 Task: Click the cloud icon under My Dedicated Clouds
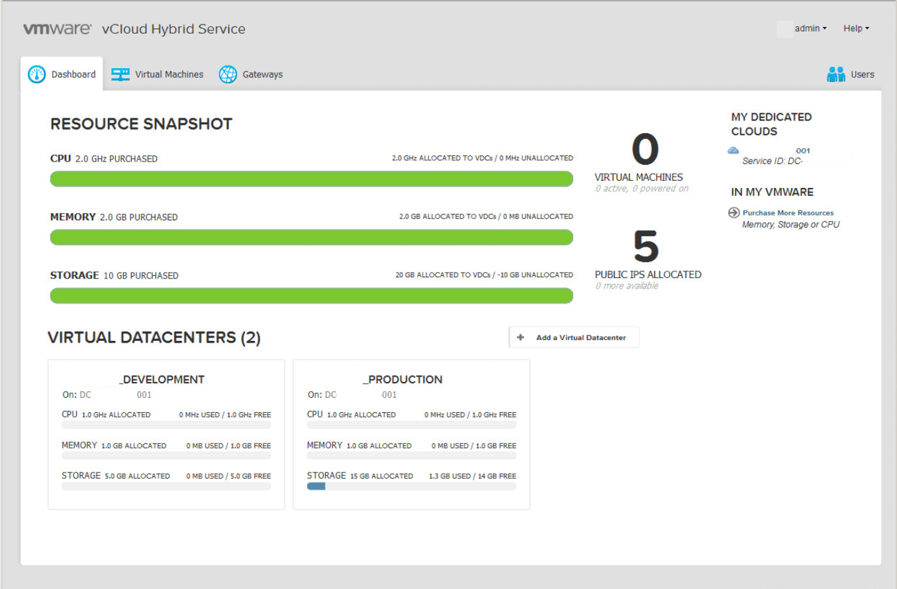click(733, 151)
